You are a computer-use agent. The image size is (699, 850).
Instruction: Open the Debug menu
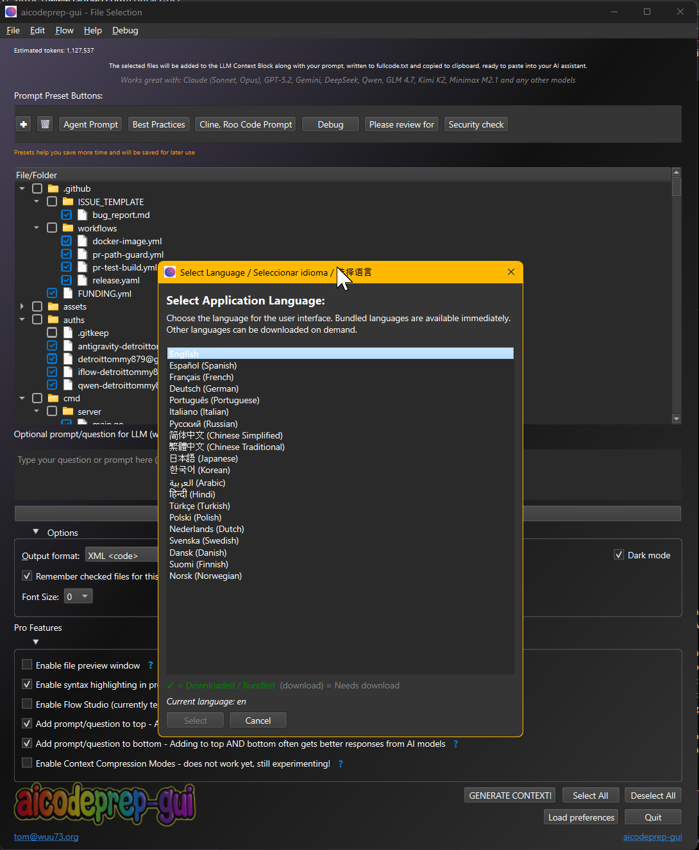tap(125, 30)
